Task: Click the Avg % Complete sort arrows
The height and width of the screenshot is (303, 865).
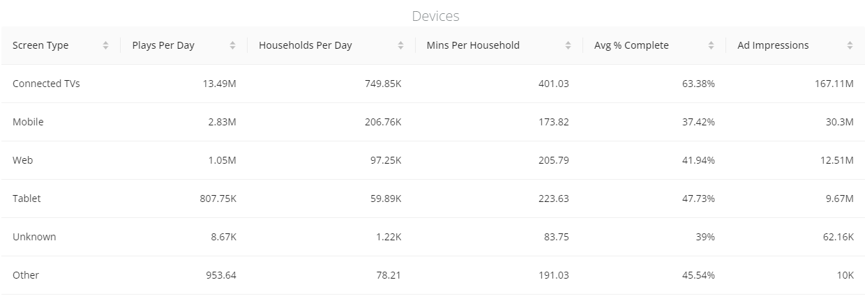Action: click(711, 45)
